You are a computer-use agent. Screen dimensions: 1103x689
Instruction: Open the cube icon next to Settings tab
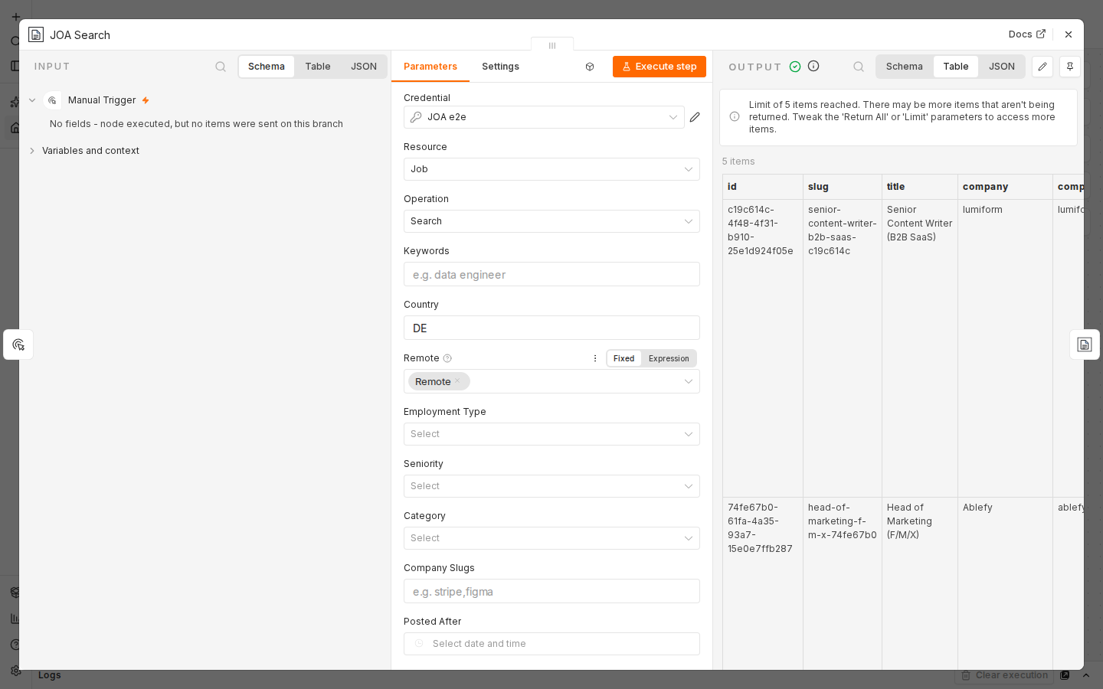tap(590, 67)
